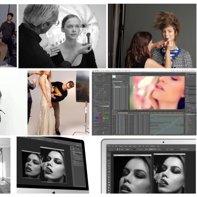Image resolution: width=197 pixels, height=197 pixels.
Task: Click the Feather input field in Photoshop
Action: pos(133,149)
